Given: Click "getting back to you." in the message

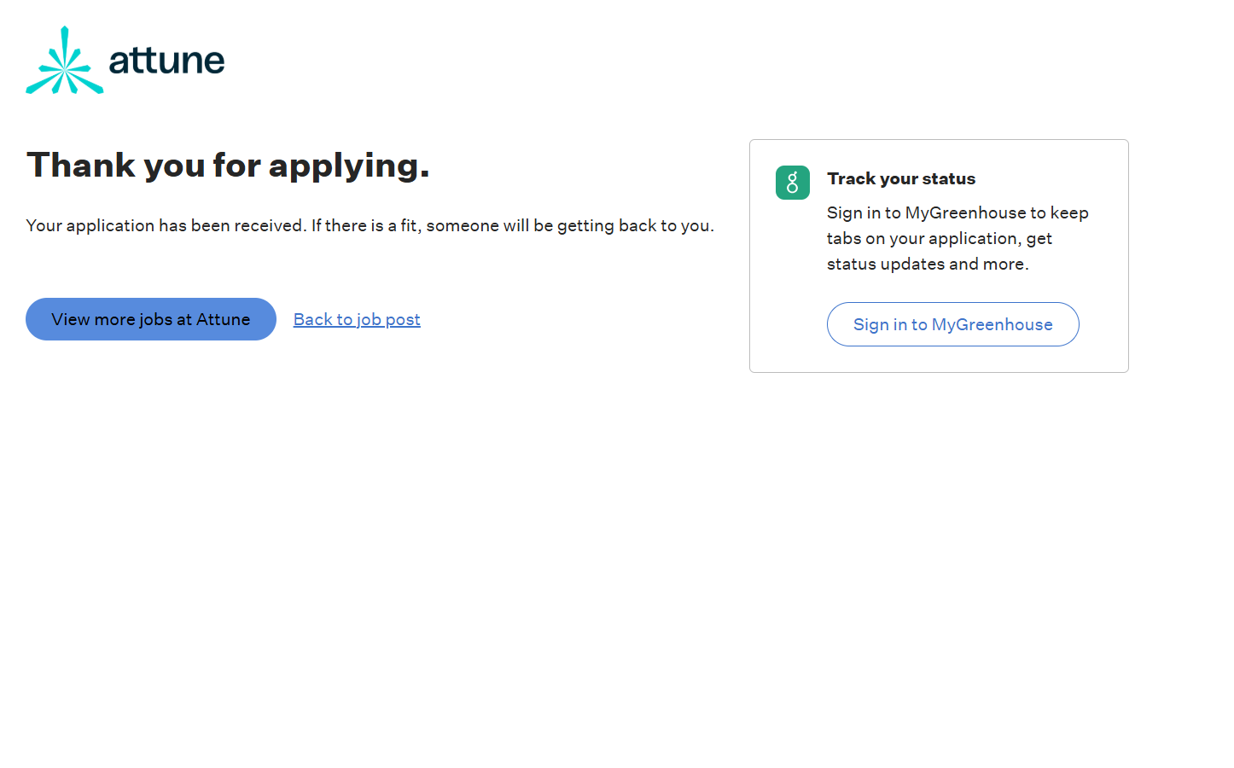Looking at the screenshot, I should pyautogui.click(x=635, y=225).
